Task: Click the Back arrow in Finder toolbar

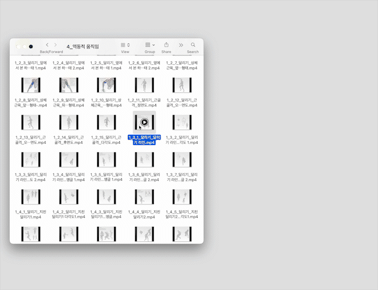Action: click(48, 45)
